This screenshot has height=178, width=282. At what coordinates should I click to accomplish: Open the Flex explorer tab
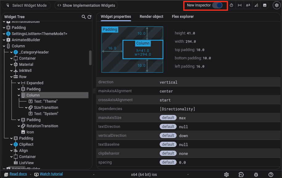tap(183, 17)
